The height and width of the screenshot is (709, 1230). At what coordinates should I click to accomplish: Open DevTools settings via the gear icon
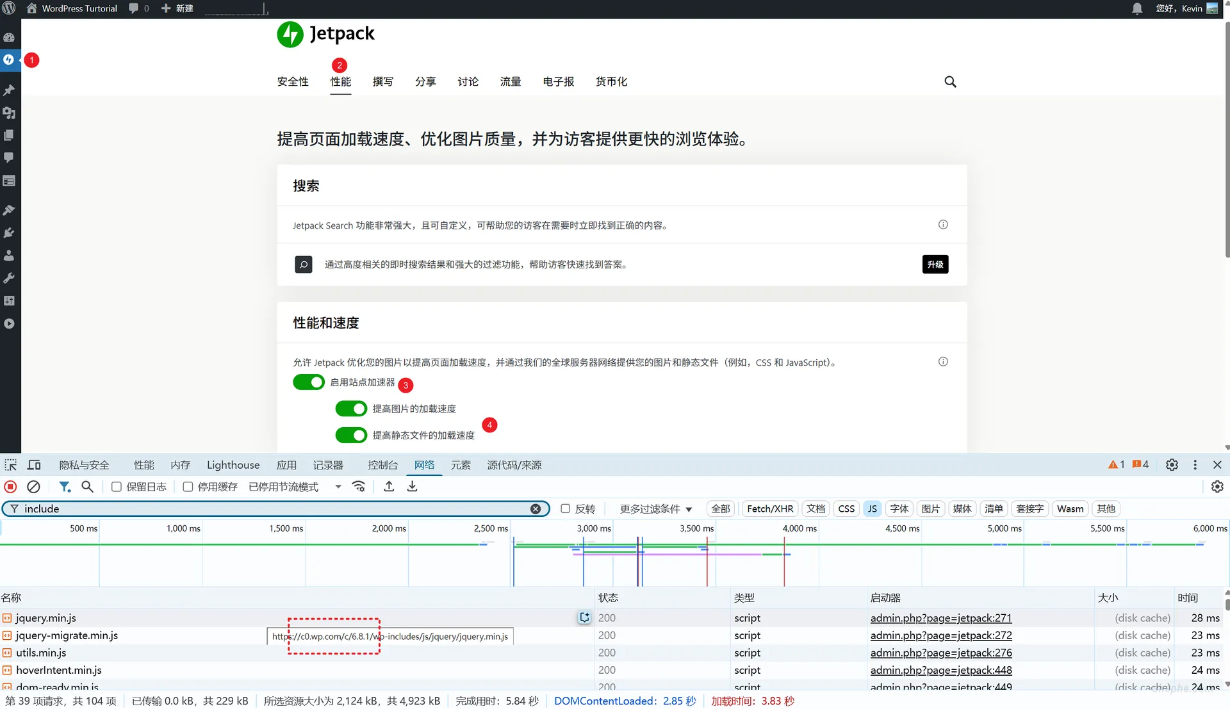click(x=1172, y=465)
